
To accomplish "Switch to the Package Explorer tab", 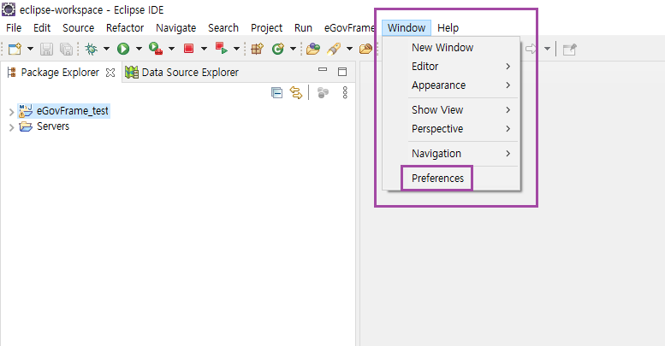I will [60, 73].
